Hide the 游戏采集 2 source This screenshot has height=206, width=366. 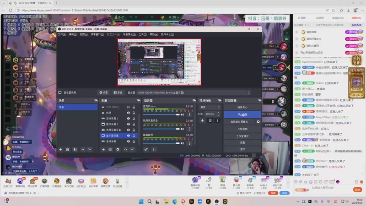coord(129,119)
